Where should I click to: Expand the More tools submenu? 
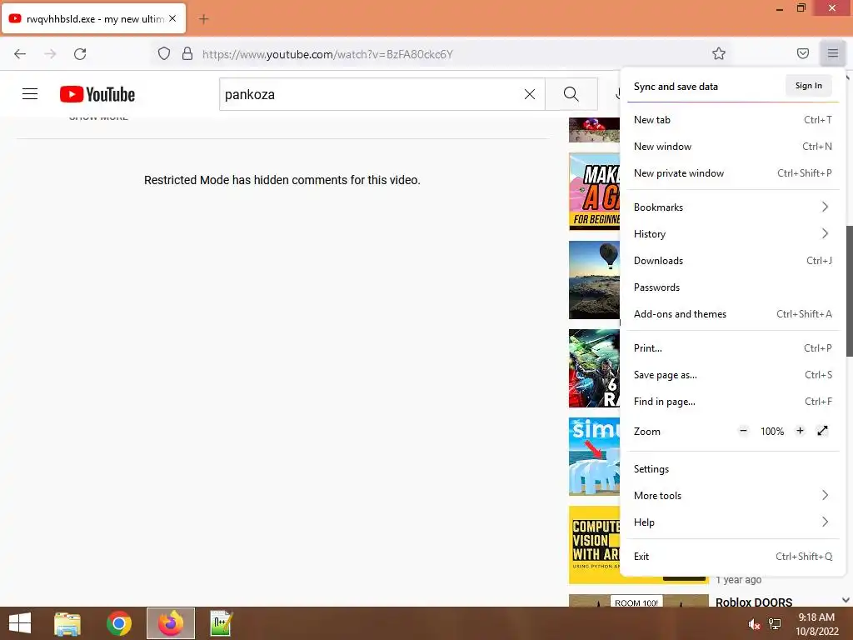coord(732,495)
